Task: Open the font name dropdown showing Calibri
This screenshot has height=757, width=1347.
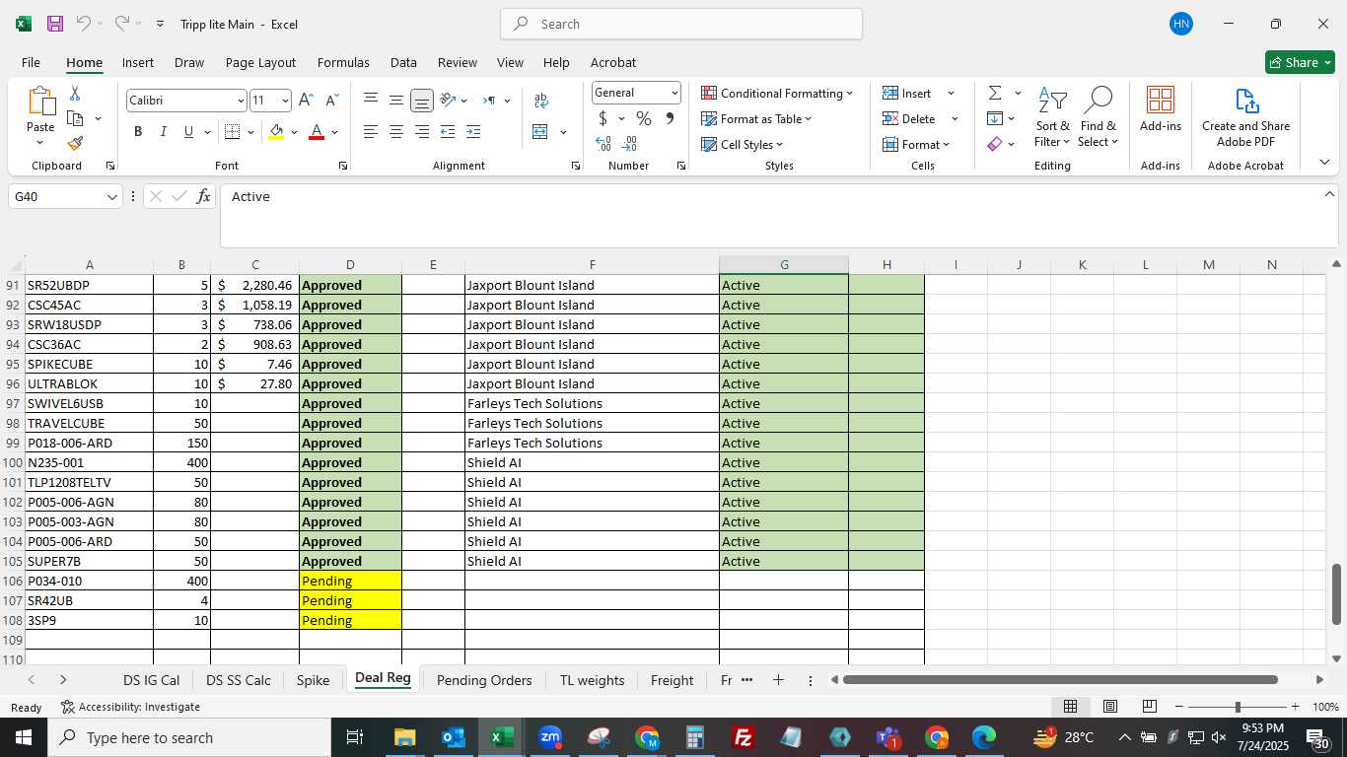Action: [x=241, y=101]
